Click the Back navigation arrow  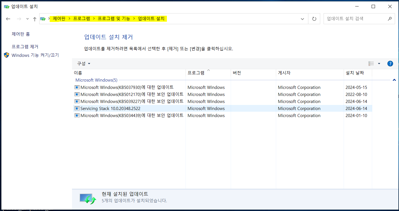tap(8, 19)
